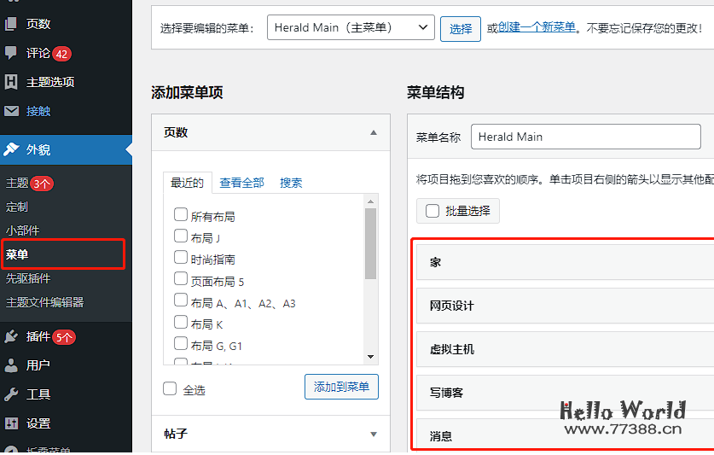
Task: Click the 添加到菜单 button
Action: pyautogui.click(x=341, y=387)
